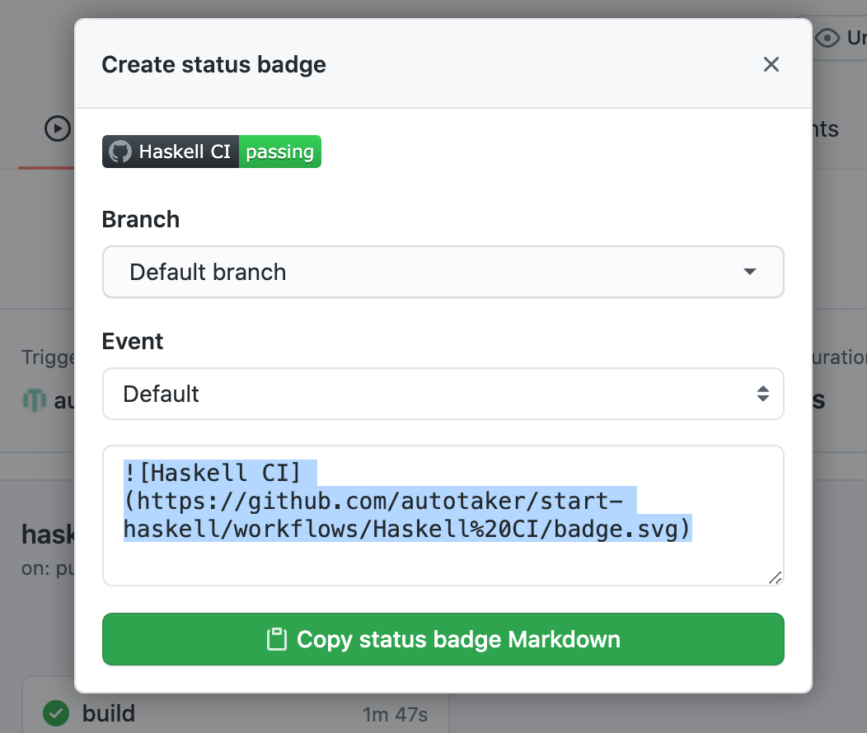Viewport: 867px width, 733px height.
Task: Close the Create status badge dialog
Action: point(771,64)
